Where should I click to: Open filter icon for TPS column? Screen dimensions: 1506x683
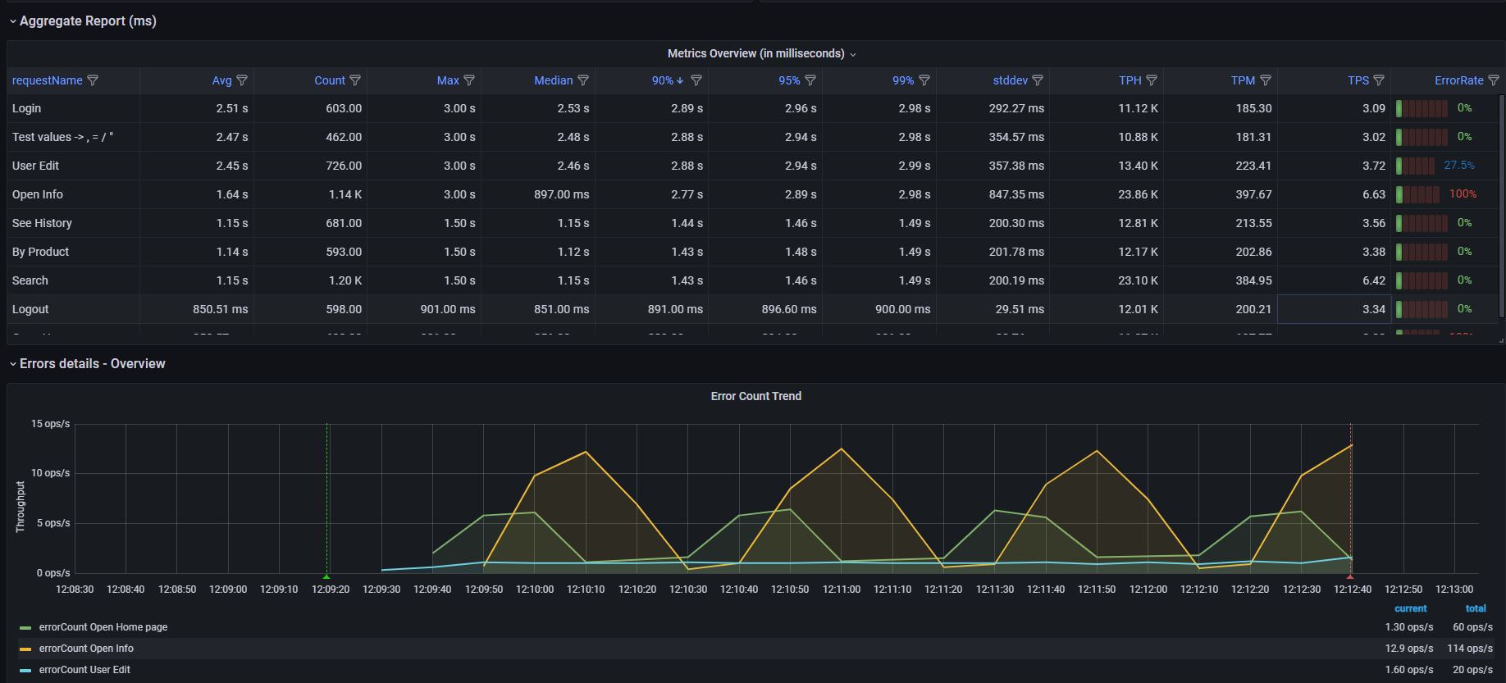click(x=1379, y=80)
